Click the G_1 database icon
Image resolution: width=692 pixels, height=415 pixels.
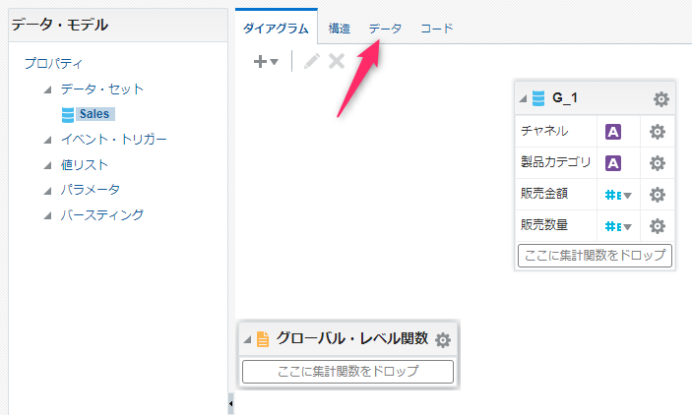[538, 98]
